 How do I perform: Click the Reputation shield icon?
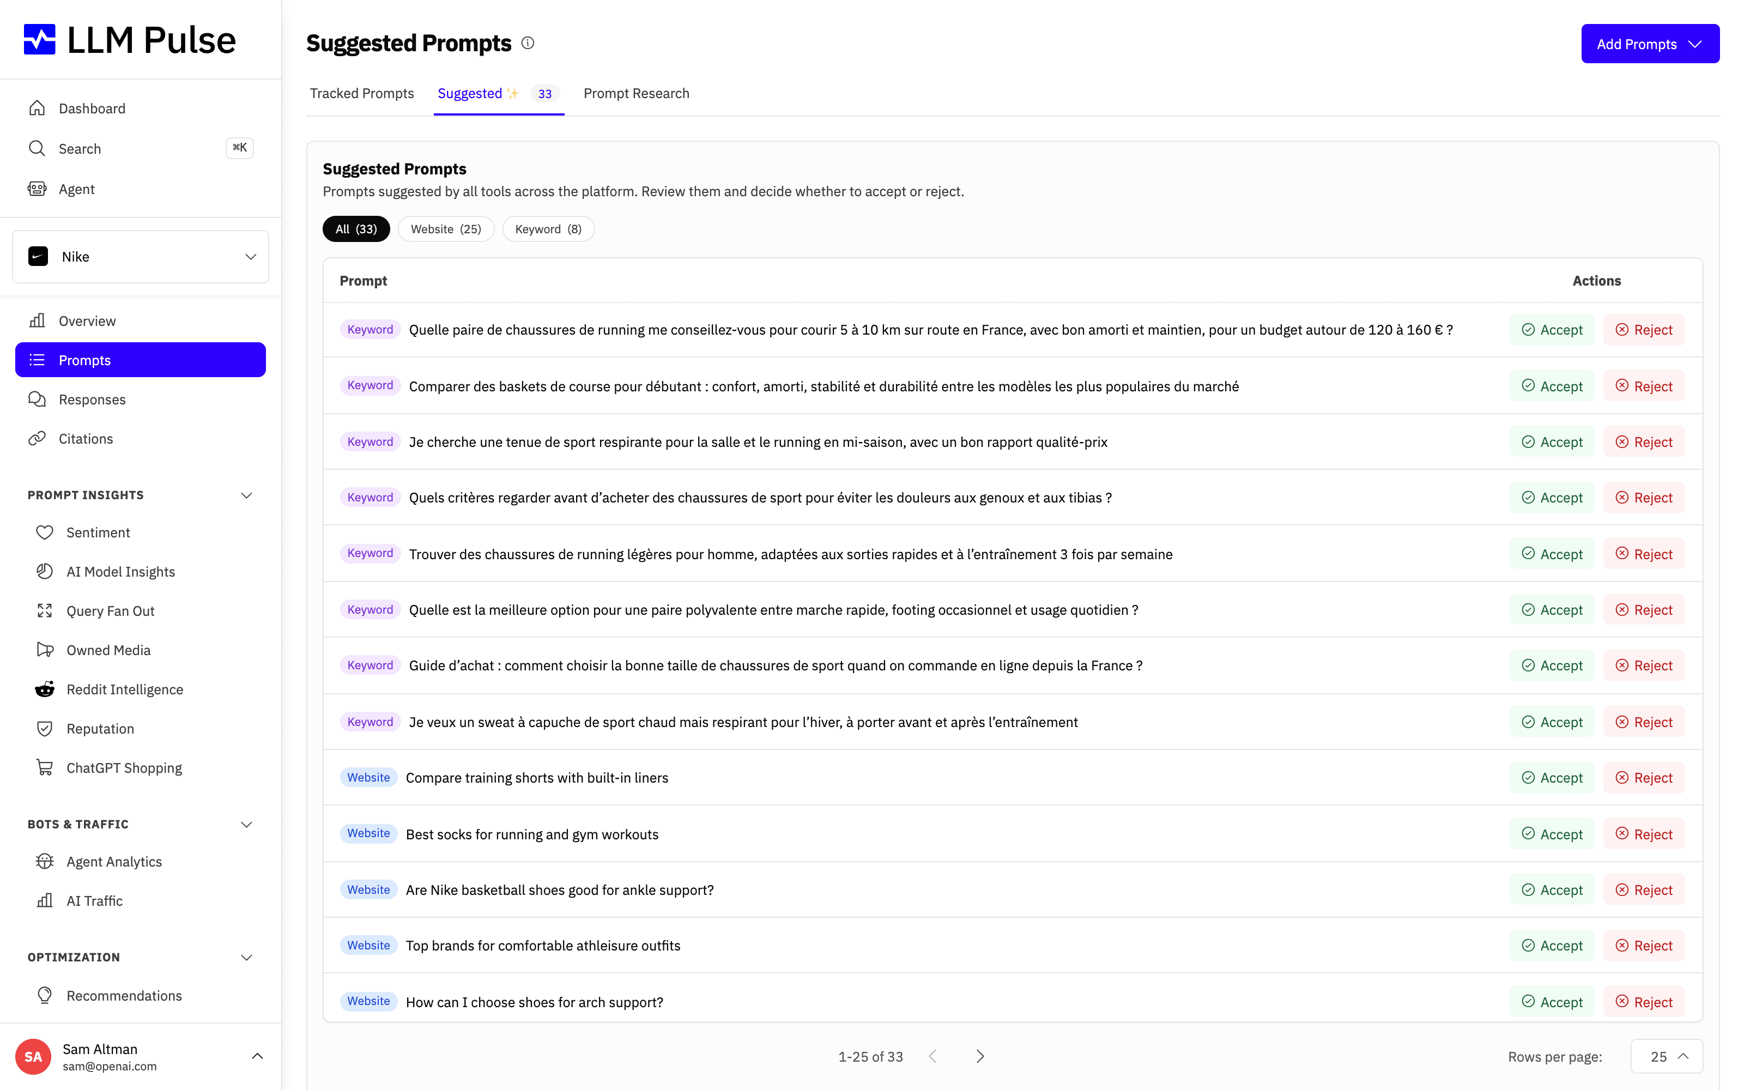point(45,729)
